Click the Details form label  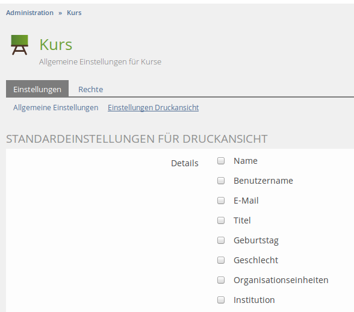click(x=185, y=163)
